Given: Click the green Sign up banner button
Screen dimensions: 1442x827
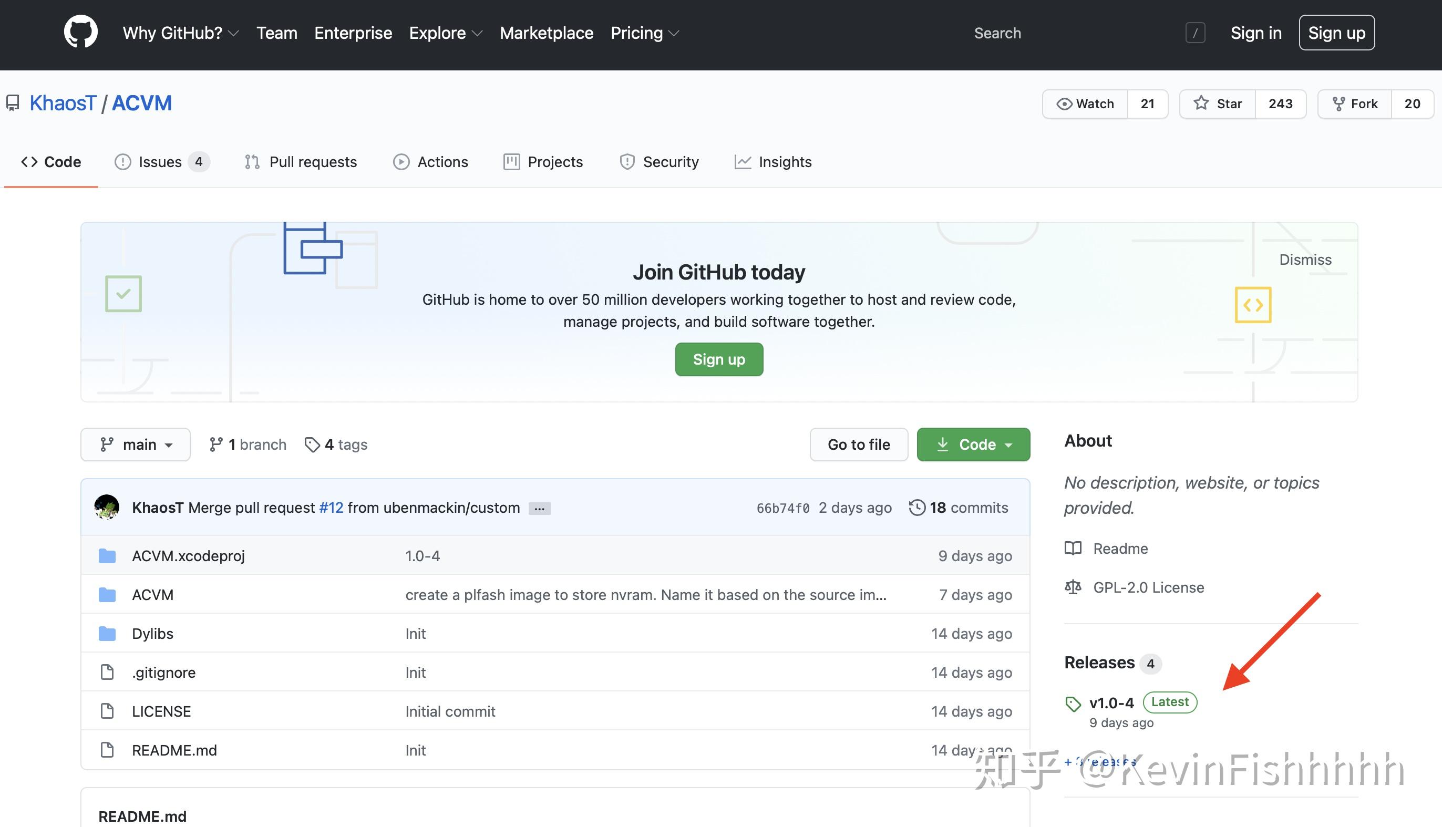Looking at the screenshot, I should (x=719, y=359).
